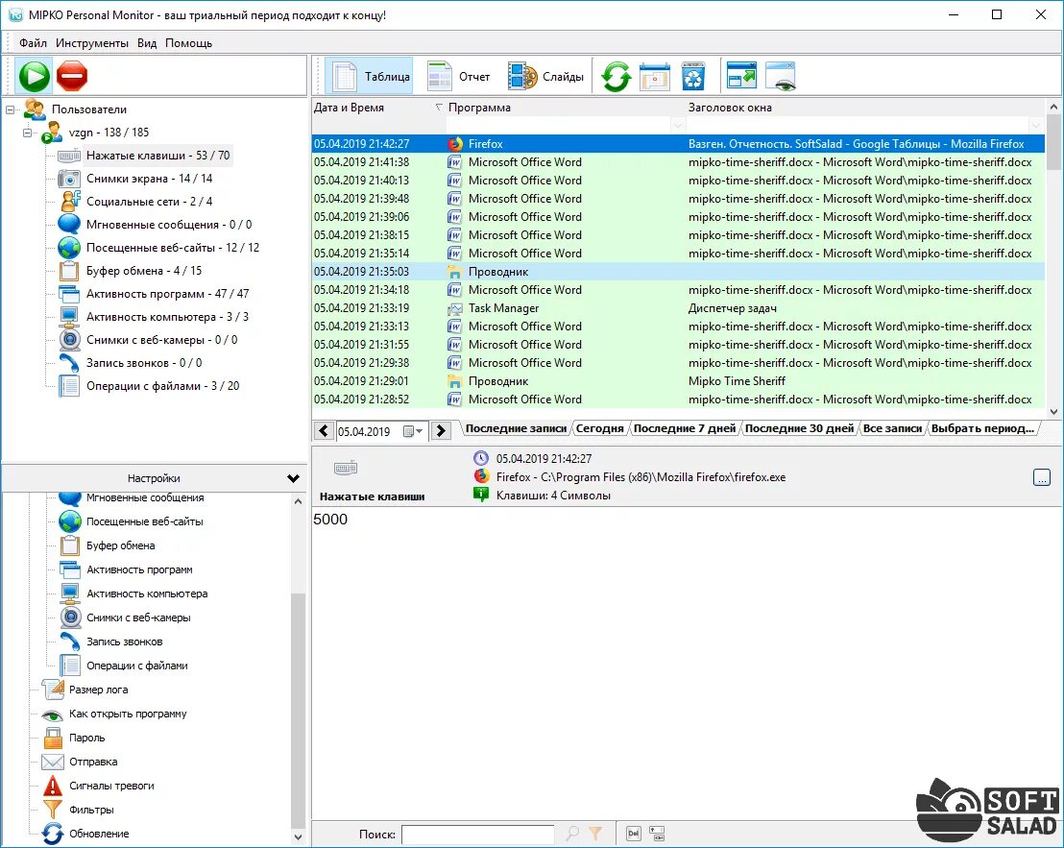1064x848 pixels.
Task: Select Активность программ - 47 / 47
Action: tap(167, 294)
